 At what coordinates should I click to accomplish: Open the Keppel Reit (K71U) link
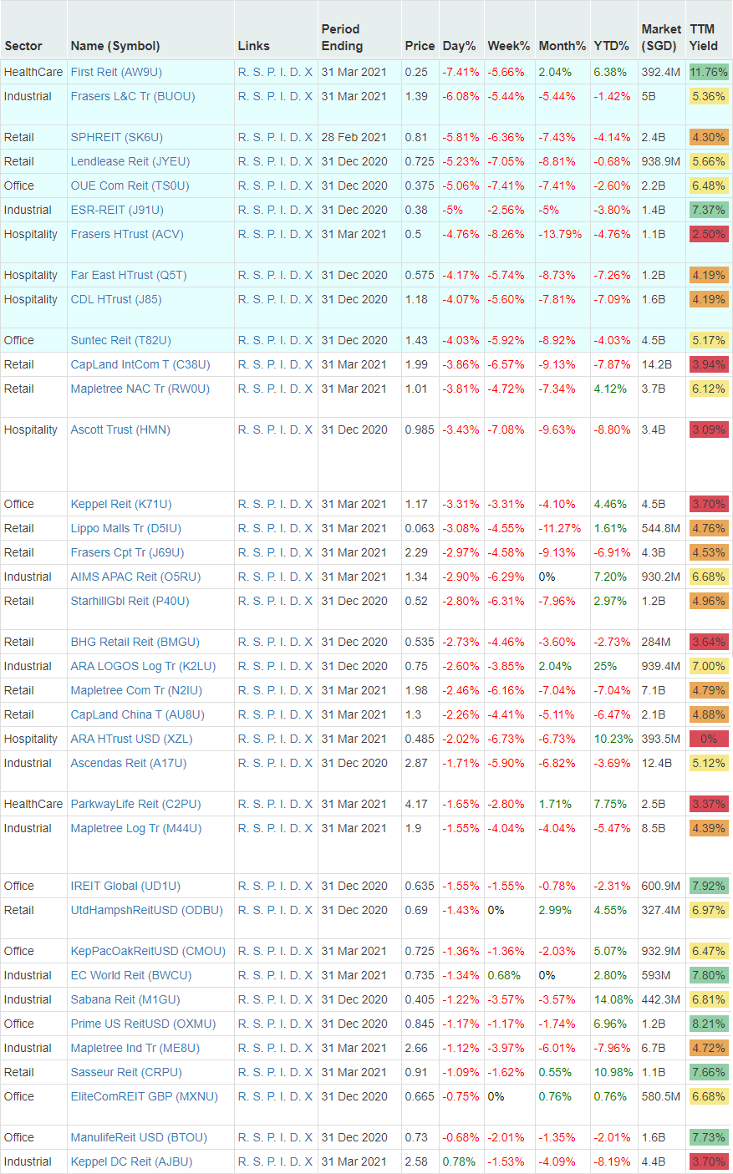tap(121, 504)
